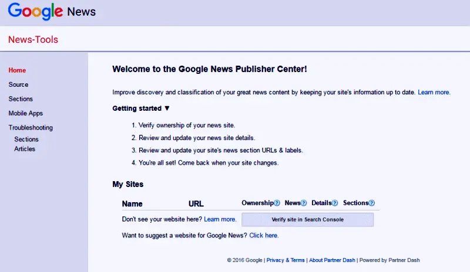
Task: Open the Privacy & Terms footer link
Action: 286,260
